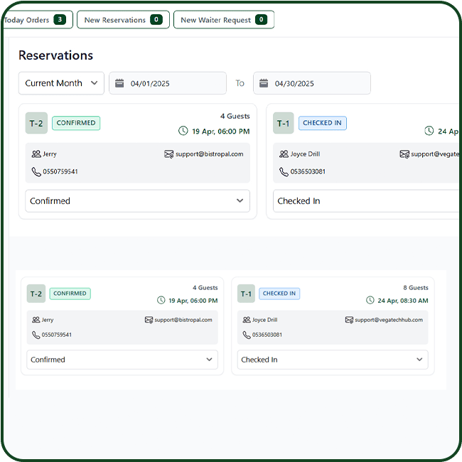Click the CHECKED IN badge on bottom T-1 card

[x=279, y=294]
